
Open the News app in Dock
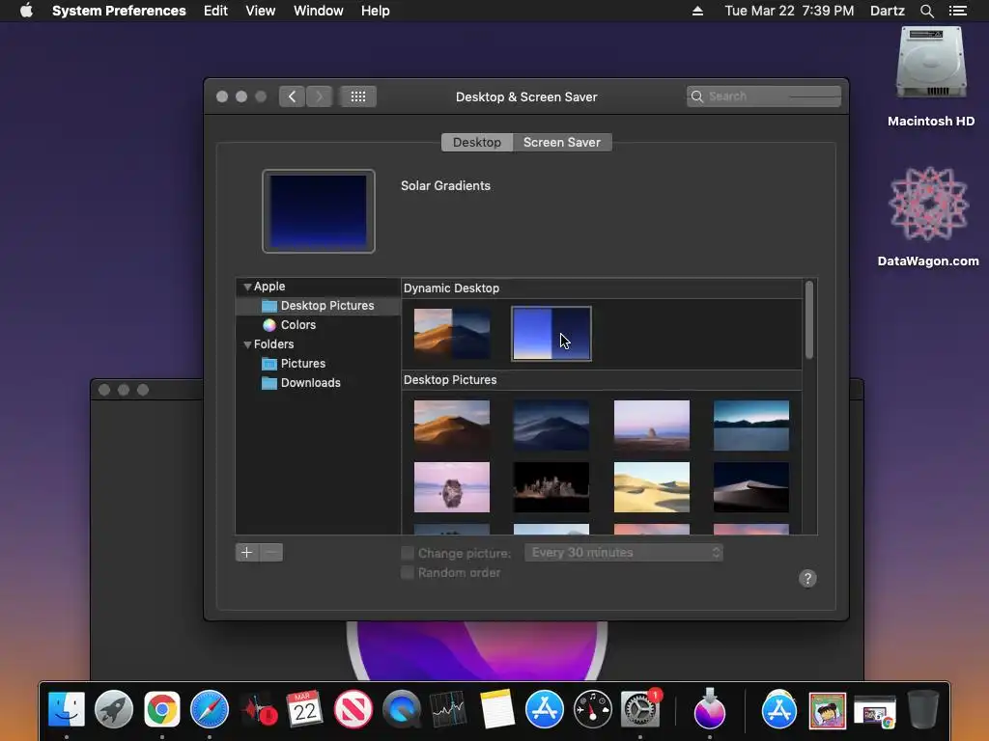click(x=353, y=709)
